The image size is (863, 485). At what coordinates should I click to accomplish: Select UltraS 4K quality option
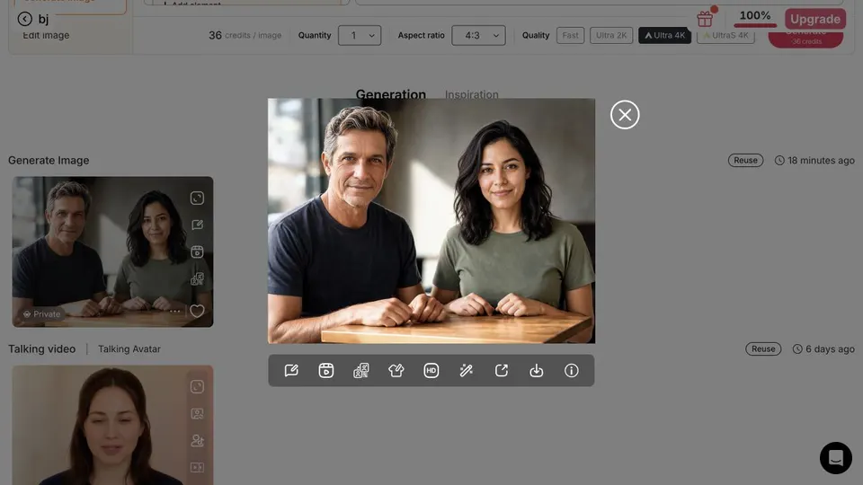click(x=725, y=36)
